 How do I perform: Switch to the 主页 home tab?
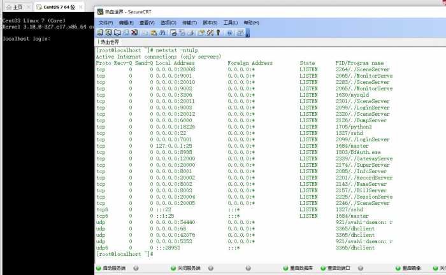(x=13, y=7)
